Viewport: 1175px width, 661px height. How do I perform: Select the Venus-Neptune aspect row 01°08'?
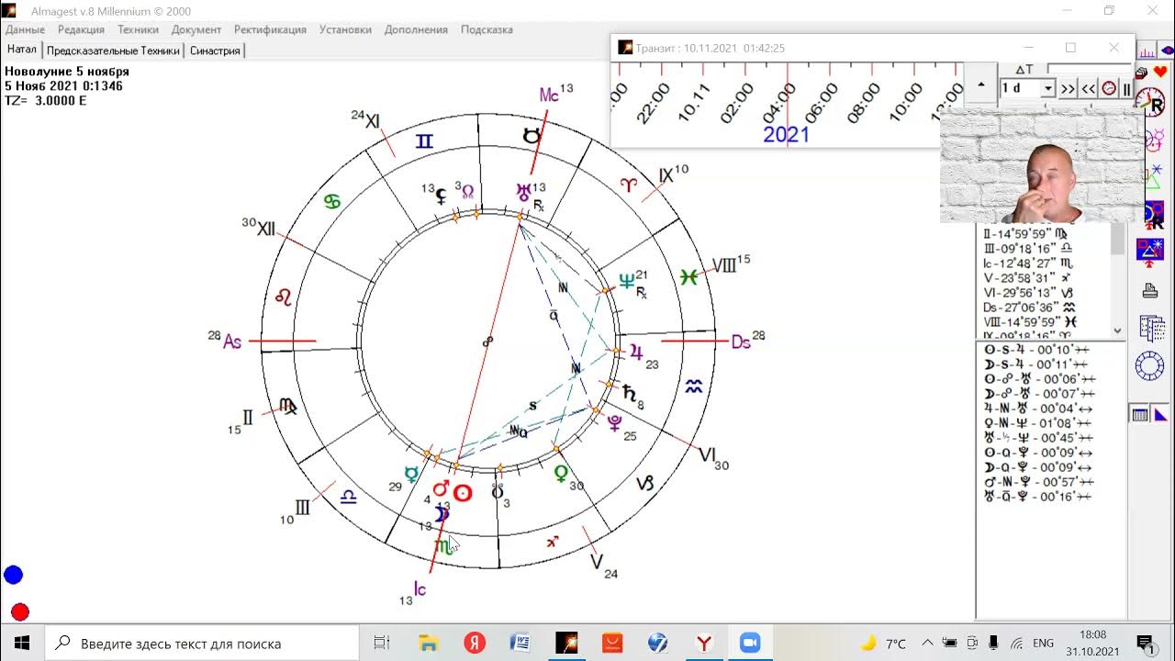(1036, 423)
